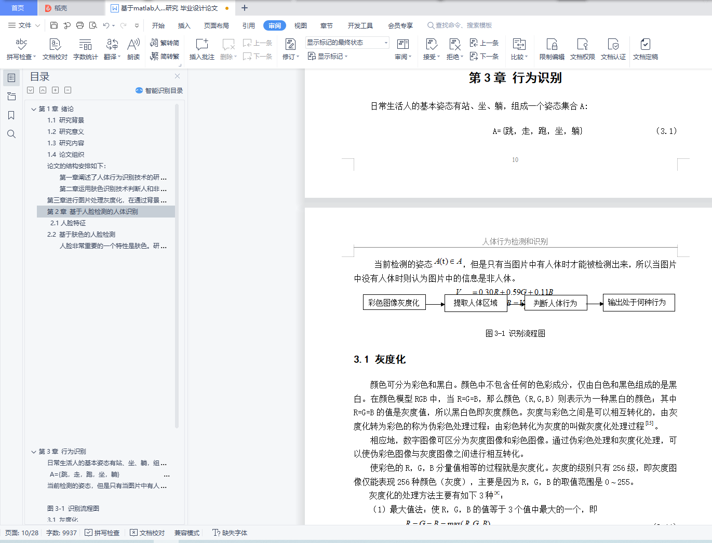Screen dimensions: 712x543
Task: Go to next revision 下一条 beside 拒绝
Action: (484, 56)
